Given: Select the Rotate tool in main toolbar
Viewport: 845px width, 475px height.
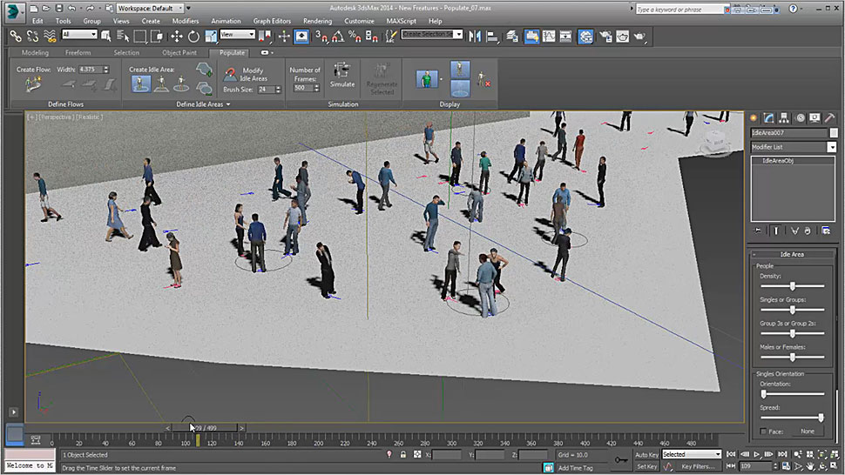Looking at the screenshot, I should [193, 36].
